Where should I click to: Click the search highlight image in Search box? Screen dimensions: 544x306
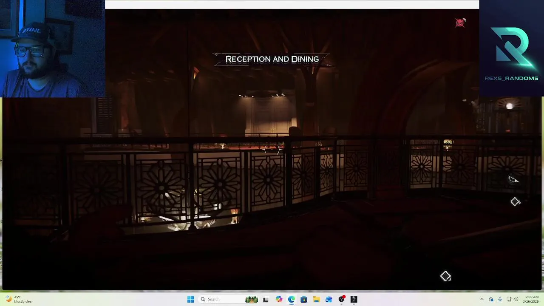pos(252,299)
